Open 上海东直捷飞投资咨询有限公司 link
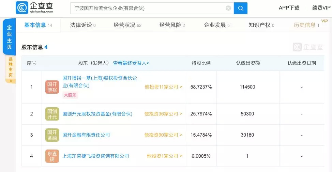The height and width of the screenshot is (172, 332). [x=95, y=156]
